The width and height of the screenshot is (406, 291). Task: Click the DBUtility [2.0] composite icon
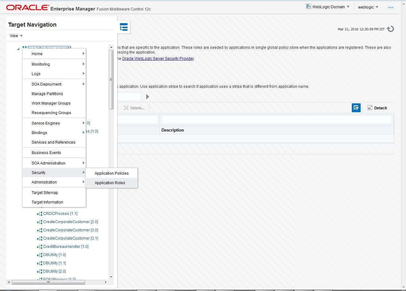coord(40,271)
